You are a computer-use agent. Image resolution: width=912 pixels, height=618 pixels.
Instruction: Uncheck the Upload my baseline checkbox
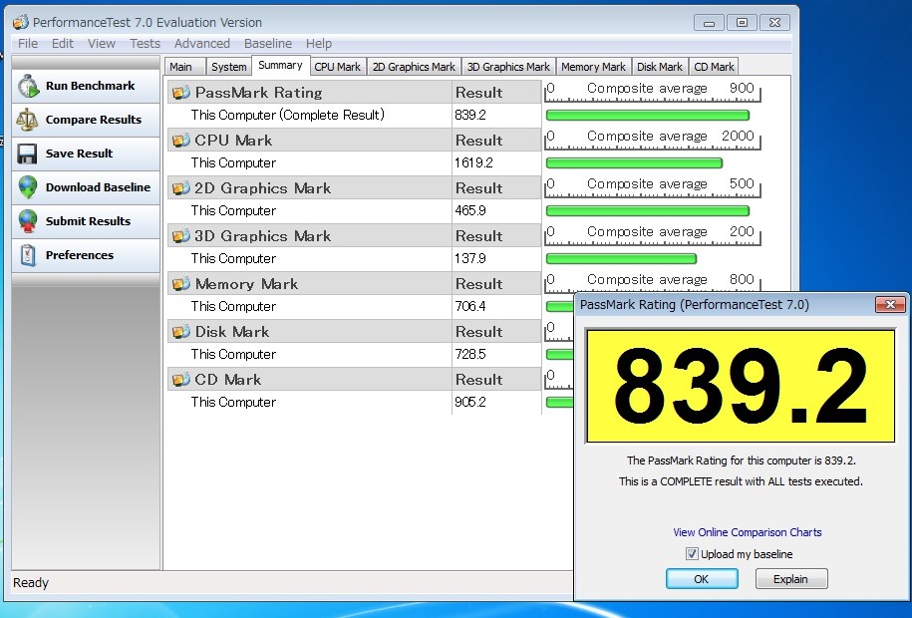[692, 554]
